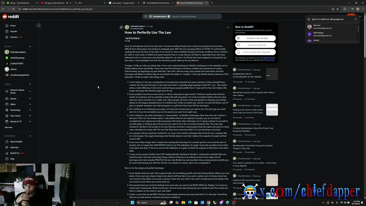Viewport: 366px width, 206px height.
Task: Open the Tips & Techniques post flair
Action: (132, 38)
